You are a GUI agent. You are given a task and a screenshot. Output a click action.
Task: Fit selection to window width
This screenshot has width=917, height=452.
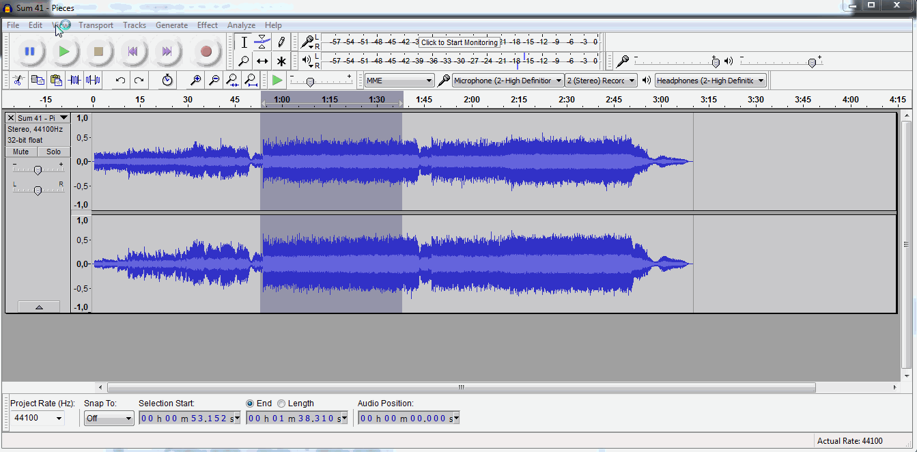tap(232, 80)
